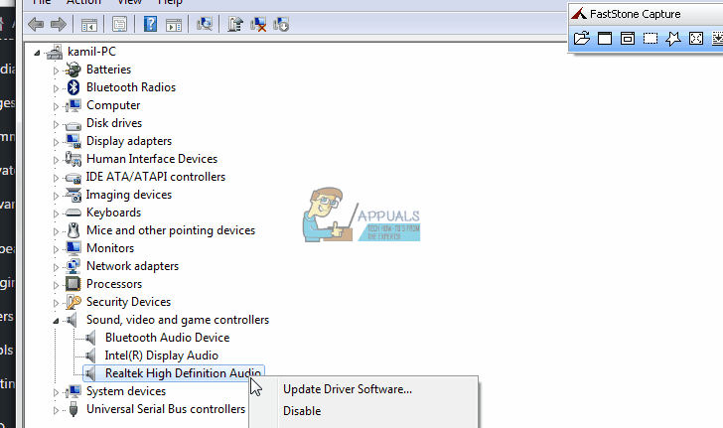Screen dimensions: 723x428
Task: Select the Computer category label
Action: [113, 105]
